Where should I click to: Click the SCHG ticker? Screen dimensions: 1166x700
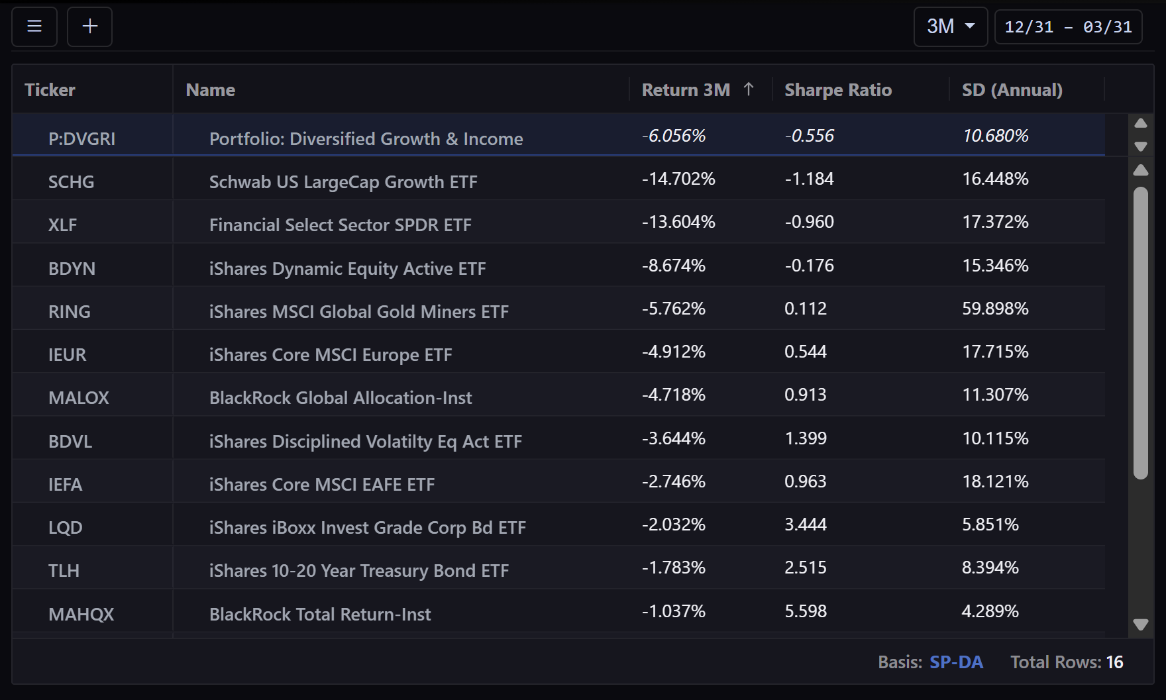[x=72, y=181]
